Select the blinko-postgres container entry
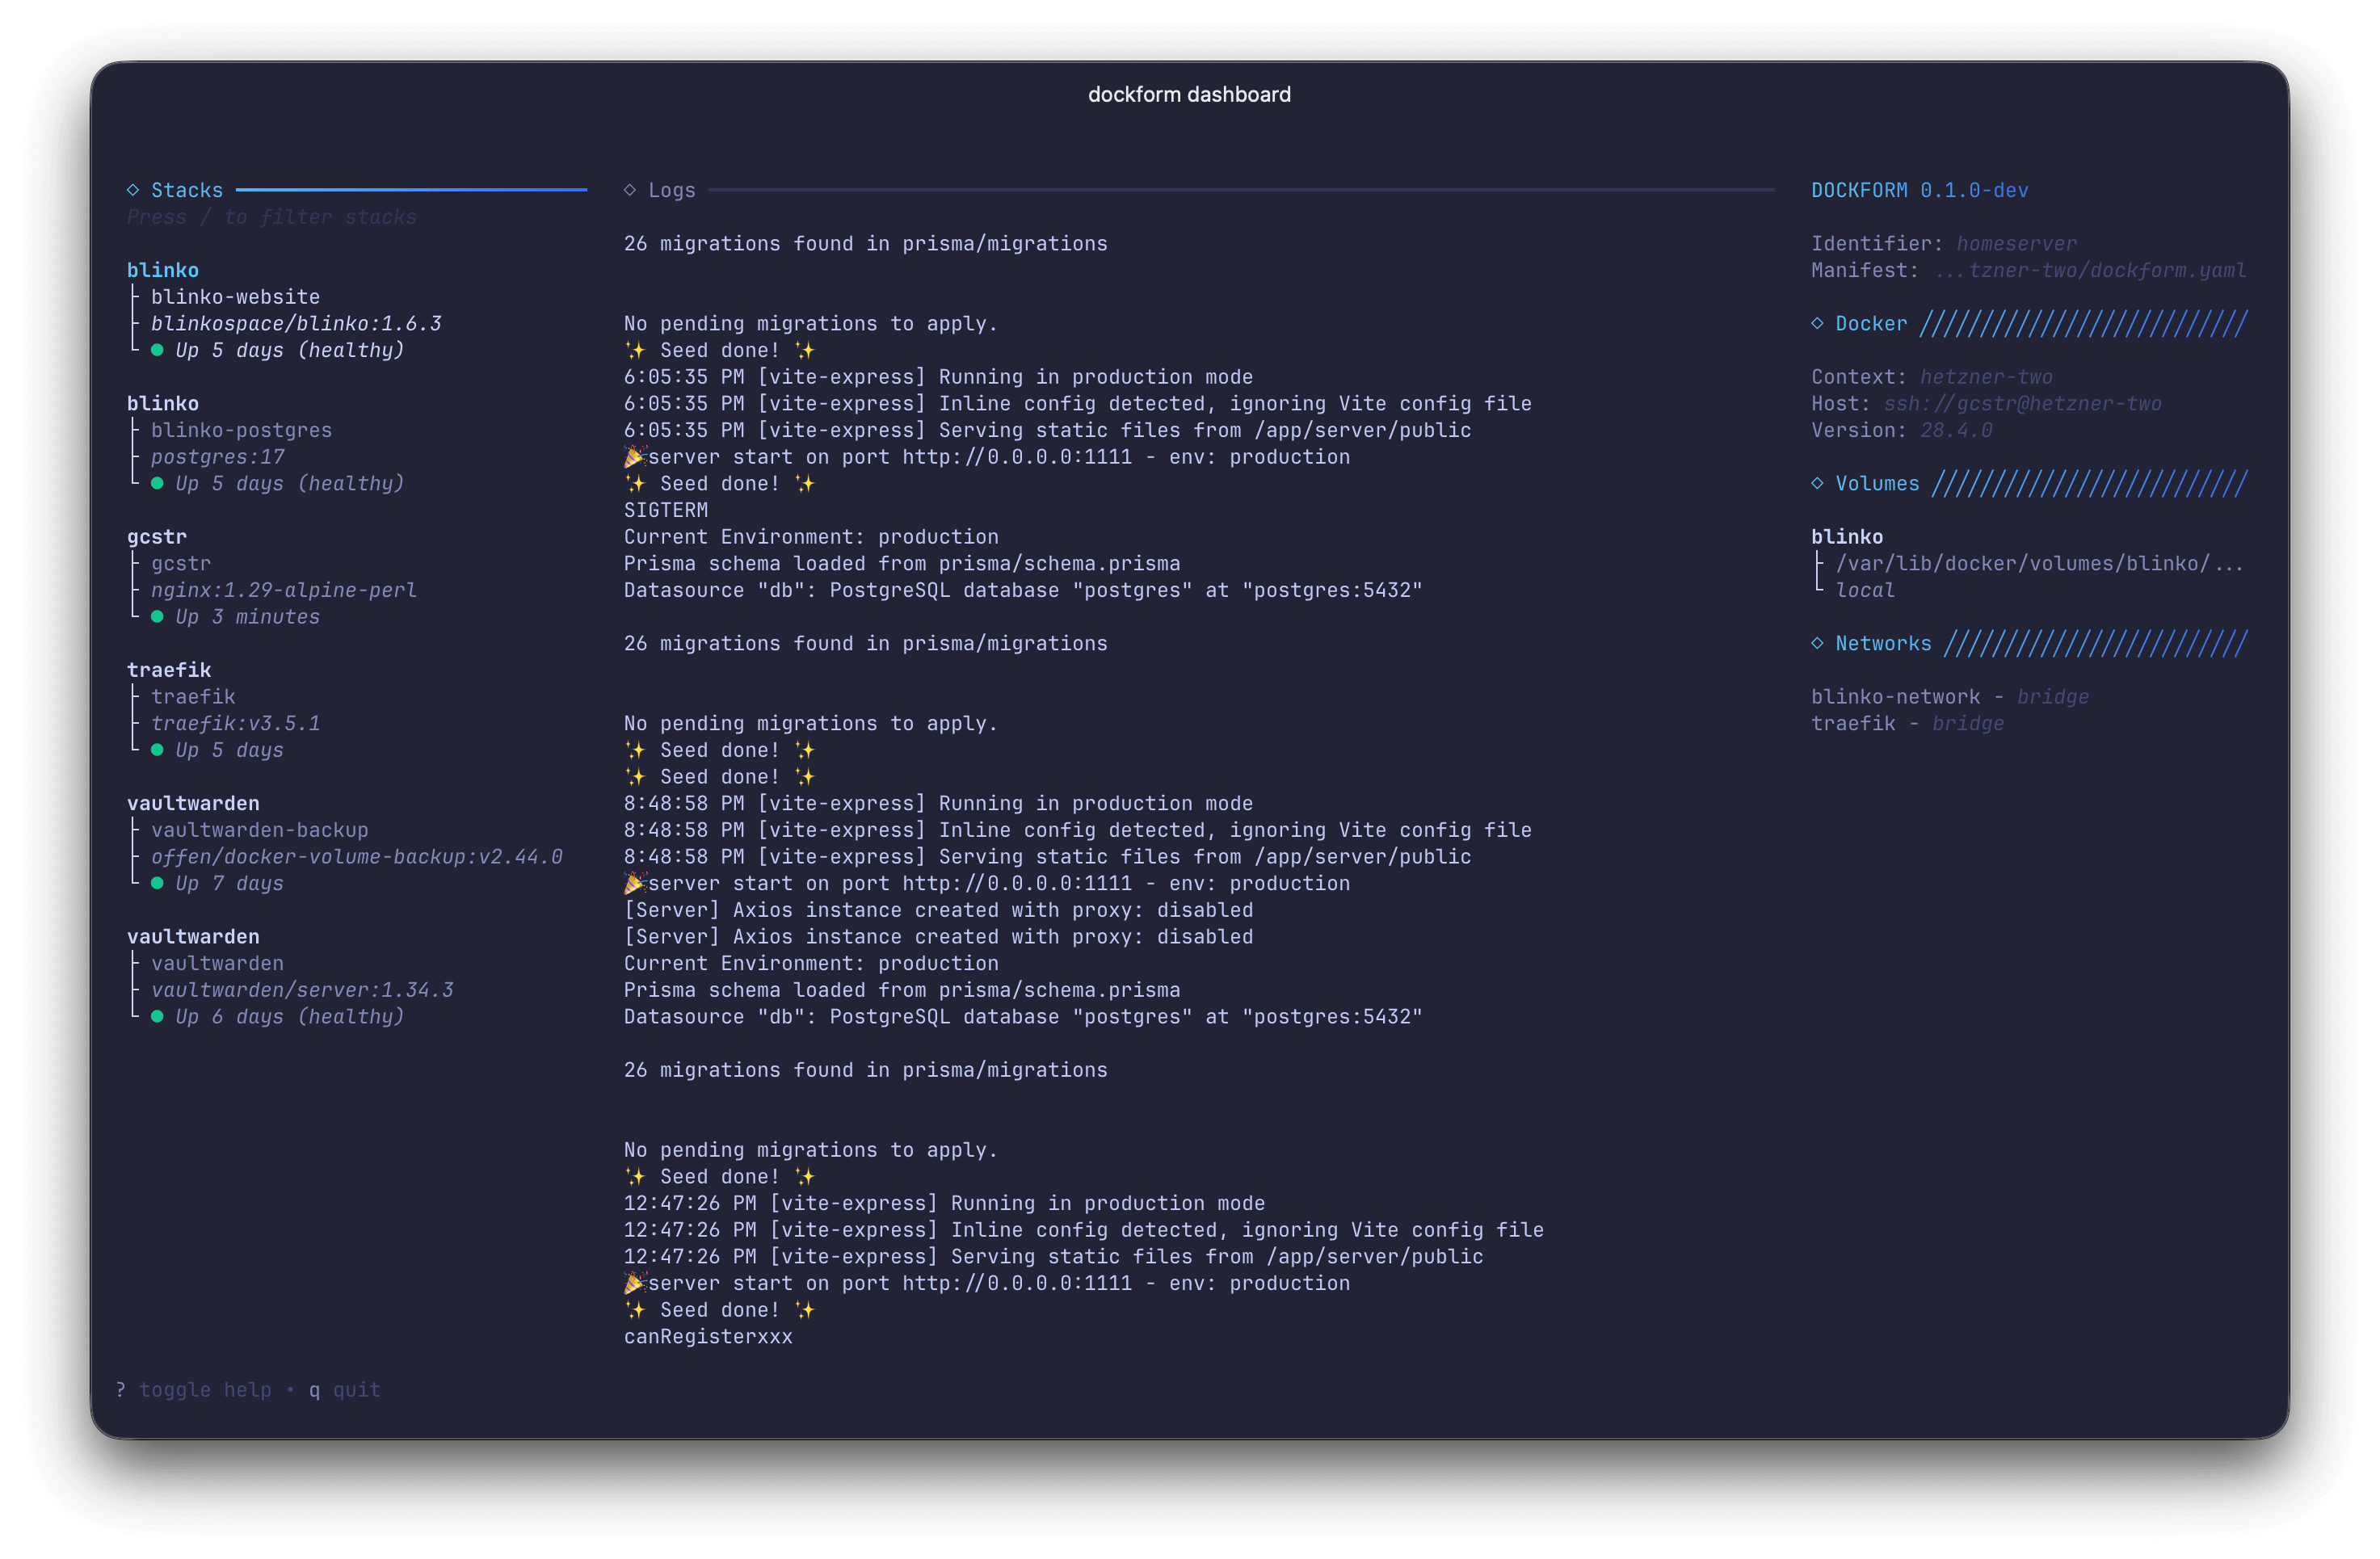The height and width of the screenshot is (1559, 2380). coord(241,430)
